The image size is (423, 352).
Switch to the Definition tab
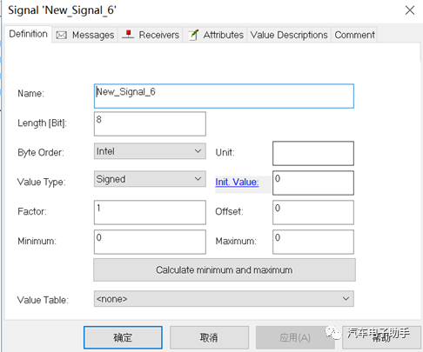click(28, 34)
